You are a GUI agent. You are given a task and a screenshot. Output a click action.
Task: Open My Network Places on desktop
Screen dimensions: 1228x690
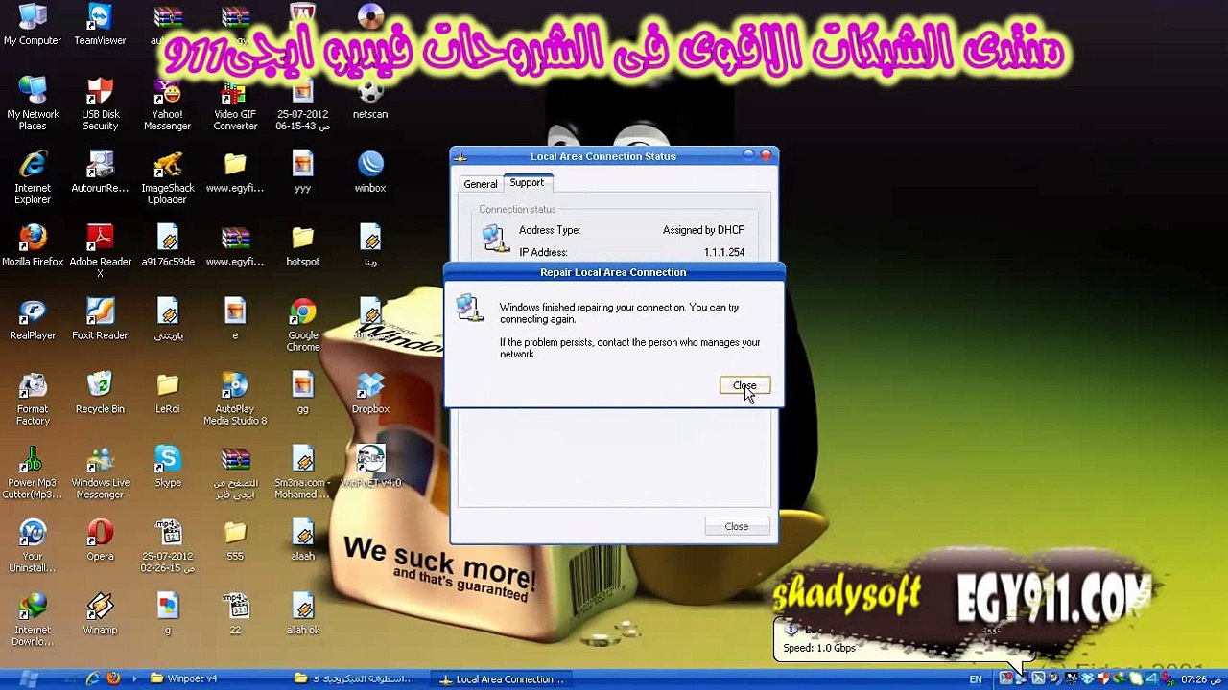coord(32,104)
